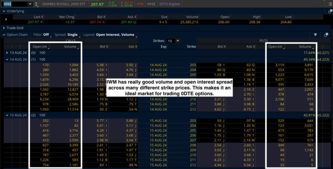Viewport: 333px width, 169px height.
Task: Click the show actions menu triangle icon
Action: [315, 35]
